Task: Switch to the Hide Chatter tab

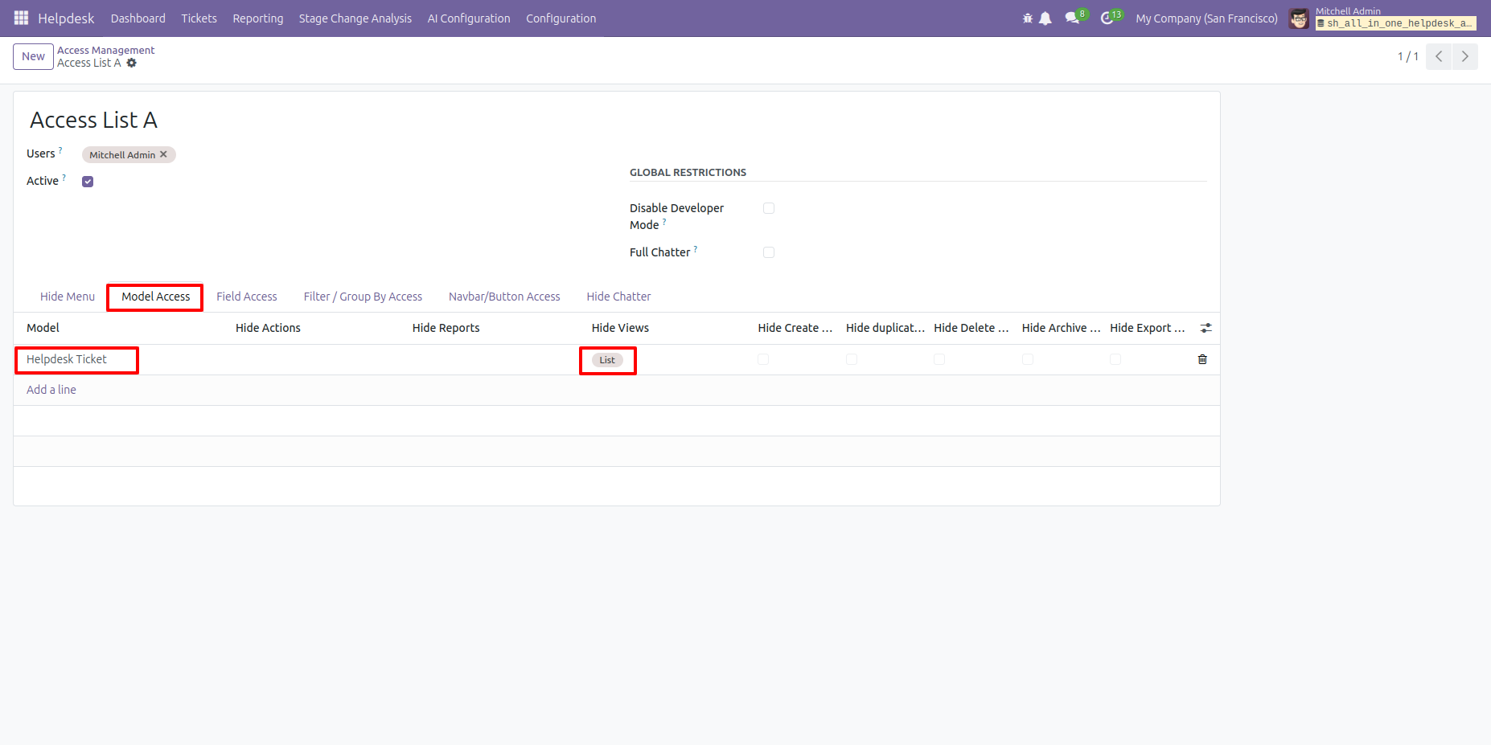Action: [618, 297]
